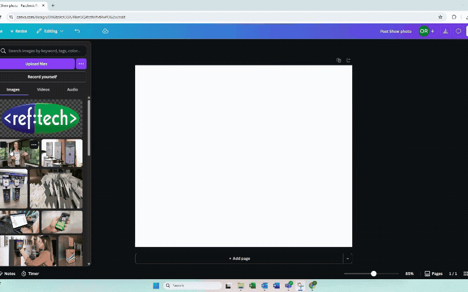Click the Upload files button
This screenshot has height=292, width=468.
(x=36, y=64)
